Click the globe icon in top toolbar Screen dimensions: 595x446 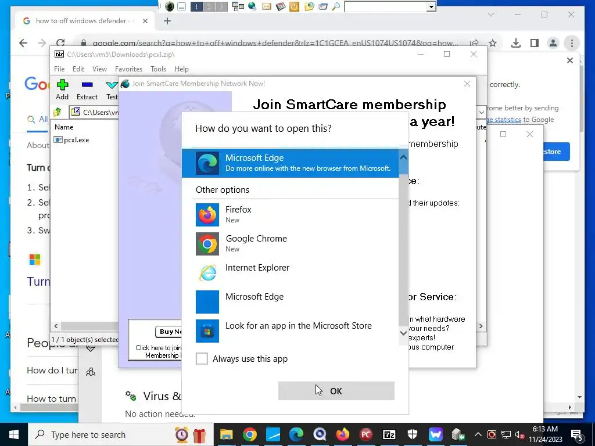coord(252,6)
